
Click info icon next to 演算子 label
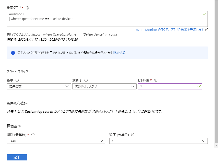[x=86, y=80]
